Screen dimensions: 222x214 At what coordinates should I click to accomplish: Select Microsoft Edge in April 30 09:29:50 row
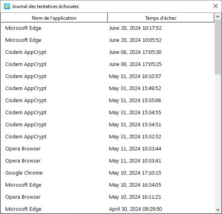pos(23,209)
